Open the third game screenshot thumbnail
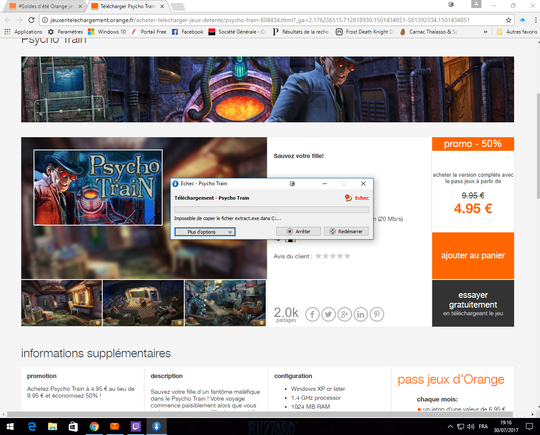The width and height of the screenshot is (540, 435). 225,303
